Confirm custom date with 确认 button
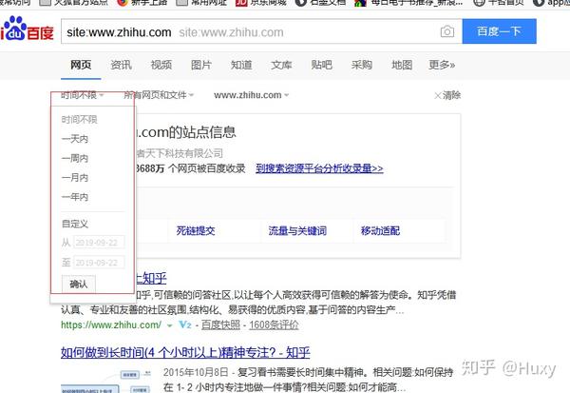This screenshot has height=393, width=570. tap(79, 284)
